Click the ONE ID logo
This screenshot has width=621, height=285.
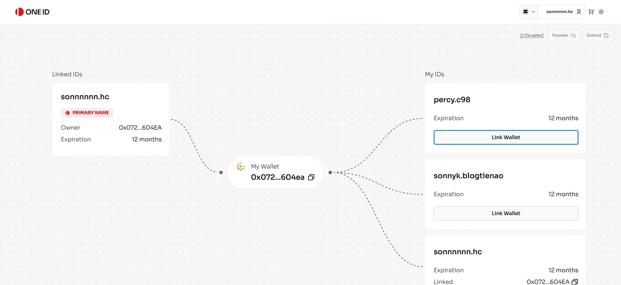(32, 12)
